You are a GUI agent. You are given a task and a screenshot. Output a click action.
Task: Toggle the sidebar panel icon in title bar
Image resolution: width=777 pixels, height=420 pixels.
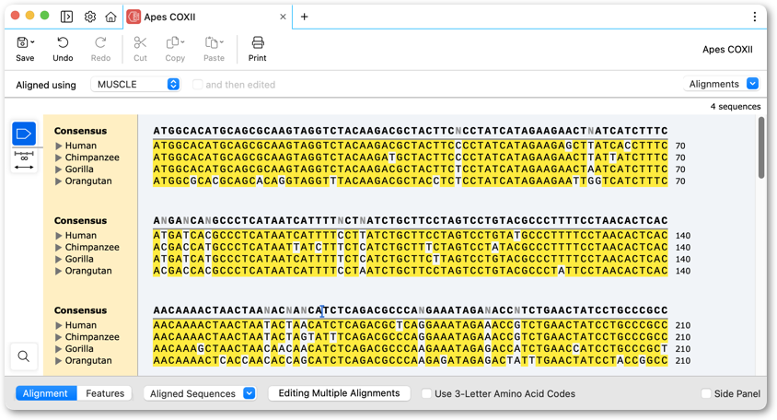[66, 17]
